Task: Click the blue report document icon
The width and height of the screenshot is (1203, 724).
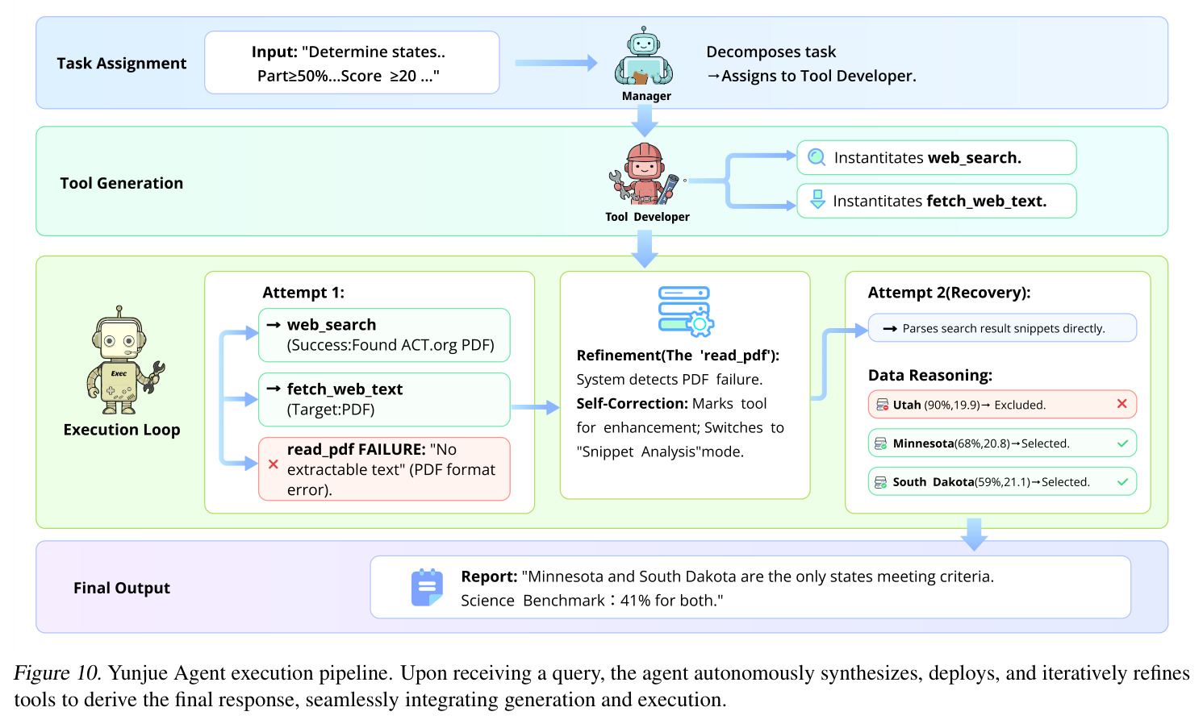Action: click(427, 587)
